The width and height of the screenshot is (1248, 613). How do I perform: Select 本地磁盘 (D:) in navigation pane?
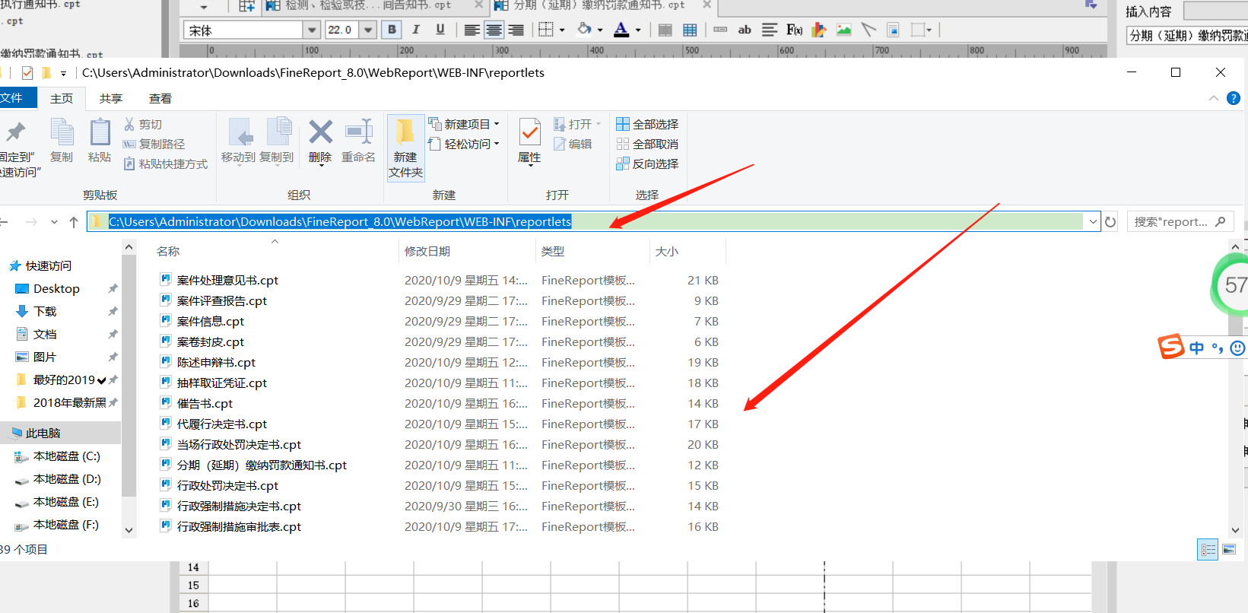(67, 479)
